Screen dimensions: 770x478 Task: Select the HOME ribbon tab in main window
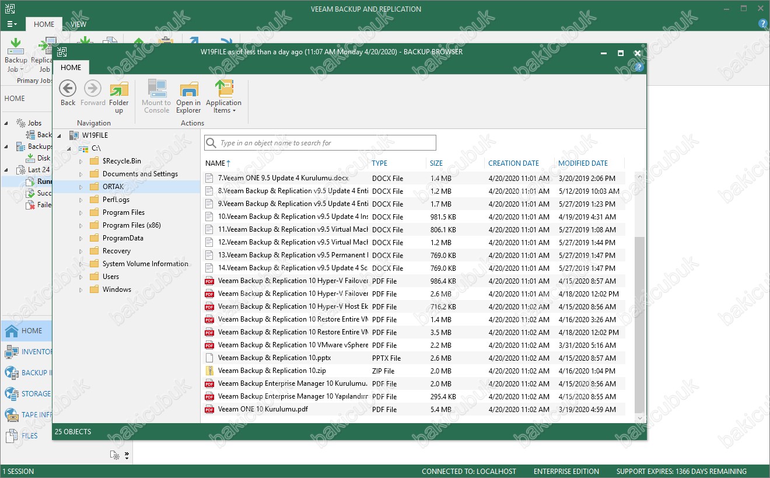tap(44, 25)
